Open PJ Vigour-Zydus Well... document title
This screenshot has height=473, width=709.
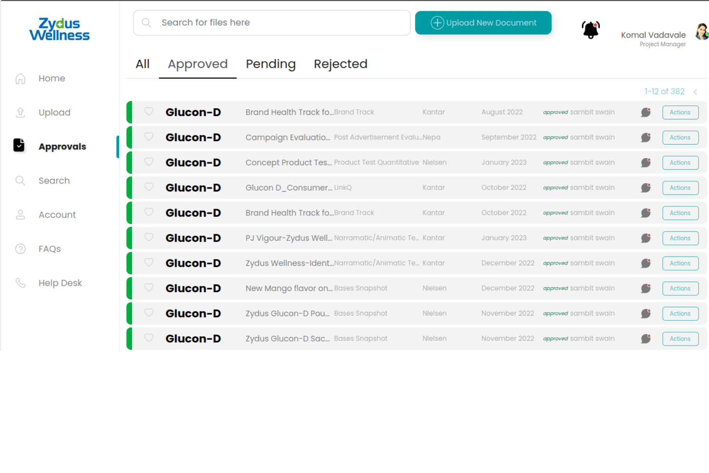(x=289, y=238)
